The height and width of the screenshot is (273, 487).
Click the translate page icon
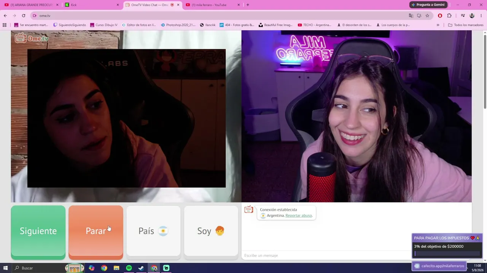coord(411,16)
